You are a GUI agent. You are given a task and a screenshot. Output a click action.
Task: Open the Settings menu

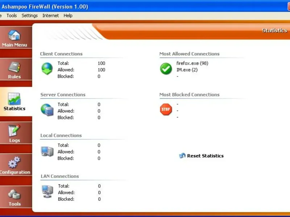(x=30, y=16)
